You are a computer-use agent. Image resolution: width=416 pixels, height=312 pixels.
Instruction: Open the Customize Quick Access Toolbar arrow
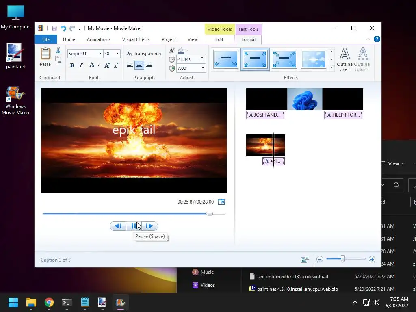click(80, 29)
